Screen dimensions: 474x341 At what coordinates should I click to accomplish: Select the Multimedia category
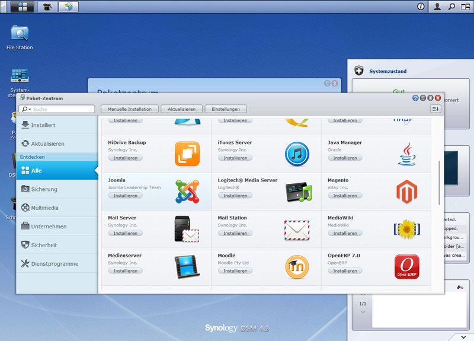(x=57, y=208)
